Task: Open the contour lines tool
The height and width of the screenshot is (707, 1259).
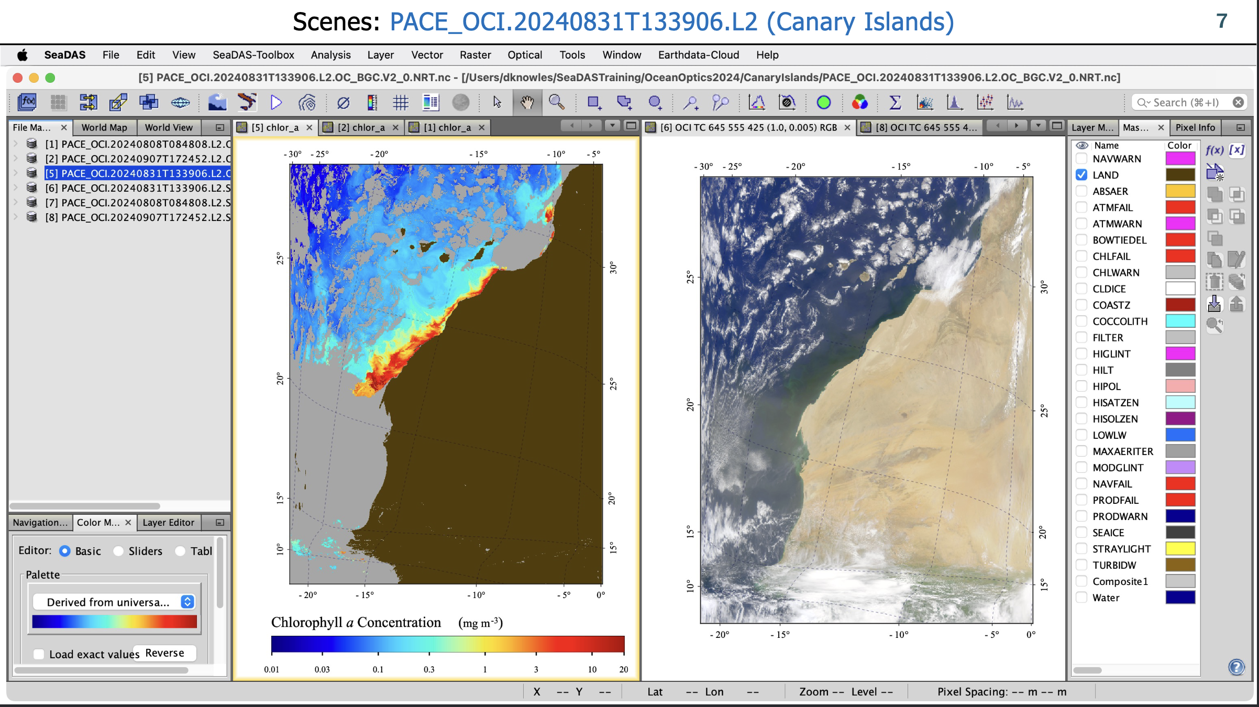Action: (x=307, y=102)
